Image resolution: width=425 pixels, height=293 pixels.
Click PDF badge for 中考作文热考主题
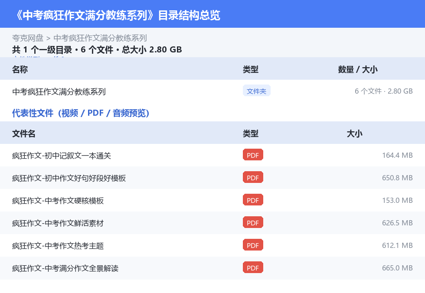[x=253, y=245]
